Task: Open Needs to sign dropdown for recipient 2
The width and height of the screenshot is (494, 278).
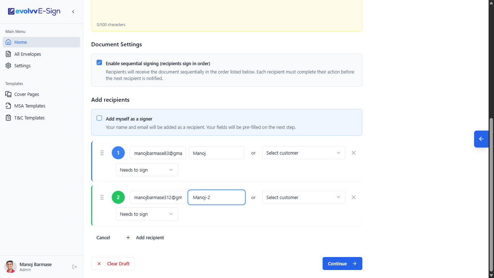Action: click(x=147, y=214)
